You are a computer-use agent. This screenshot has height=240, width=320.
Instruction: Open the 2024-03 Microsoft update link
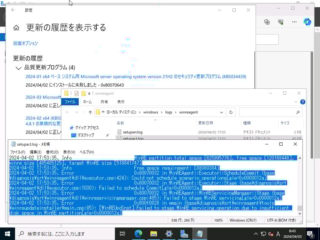point(43,97)
